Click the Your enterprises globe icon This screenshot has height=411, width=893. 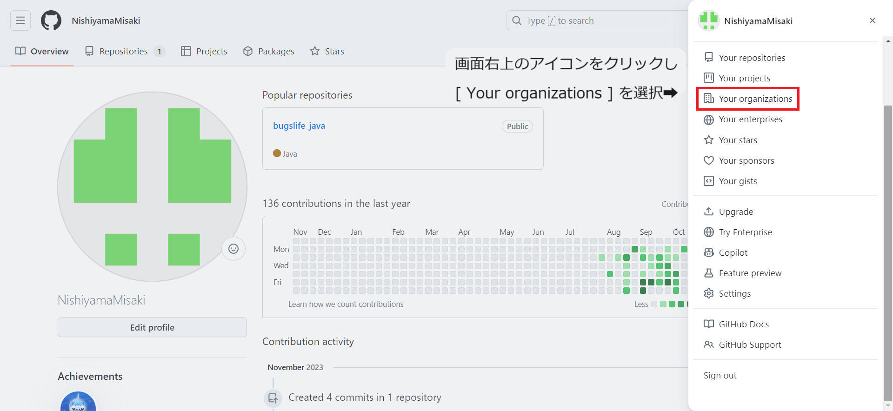tap(709, 119)
